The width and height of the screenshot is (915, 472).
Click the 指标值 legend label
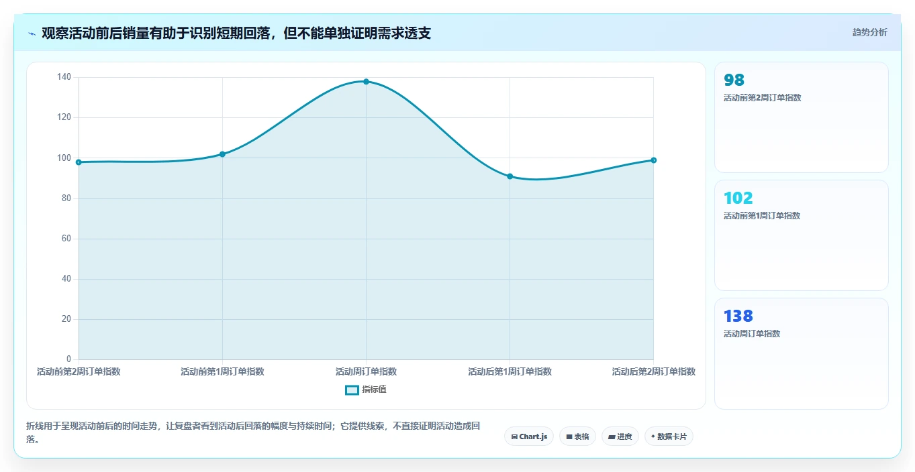click(x=375, y=390)
